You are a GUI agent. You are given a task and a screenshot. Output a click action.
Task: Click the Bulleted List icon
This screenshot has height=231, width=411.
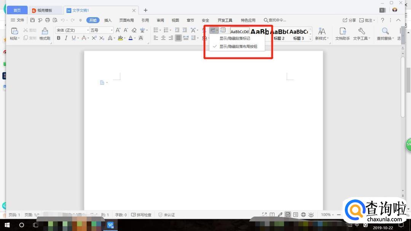click(156, 30)
